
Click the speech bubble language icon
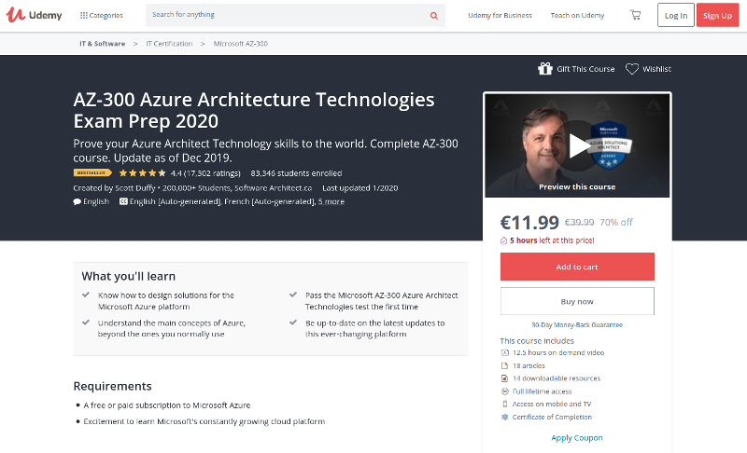tap(78, 201)
